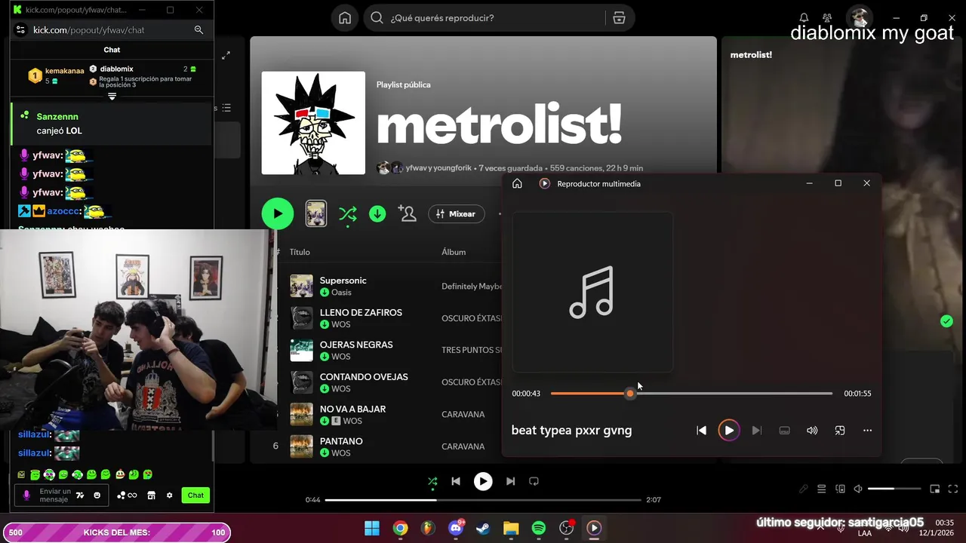The width and height of the screenshot is (966, 543).
Task: Open Spotify browse icon in search bar
Action: tap(619, 18)
